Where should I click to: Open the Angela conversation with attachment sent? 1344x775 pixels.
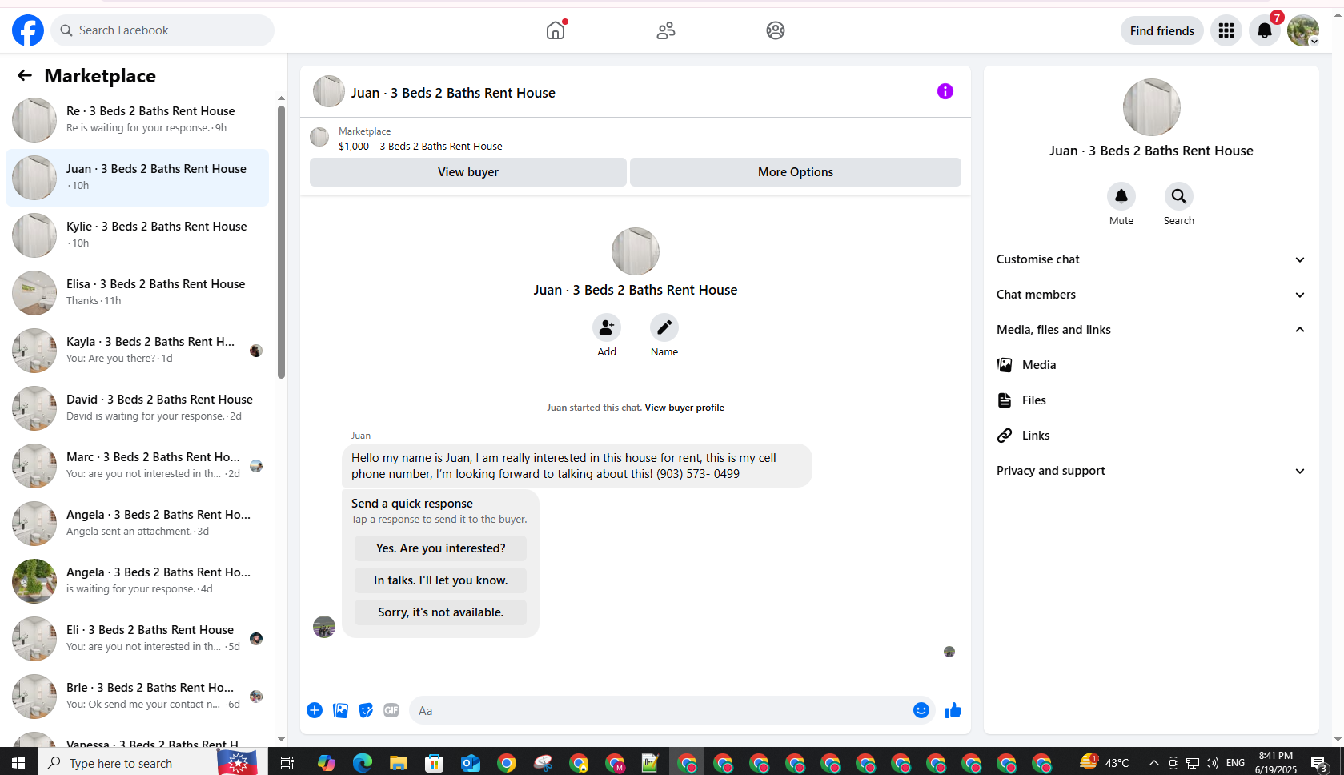click(138, 524)
